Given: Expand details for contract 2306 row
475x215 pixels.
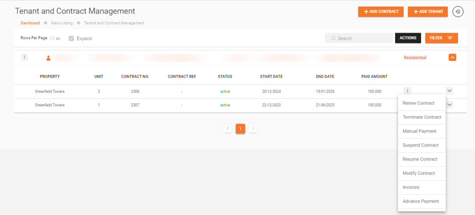Looking at the screenshot, I should point(450,91).
